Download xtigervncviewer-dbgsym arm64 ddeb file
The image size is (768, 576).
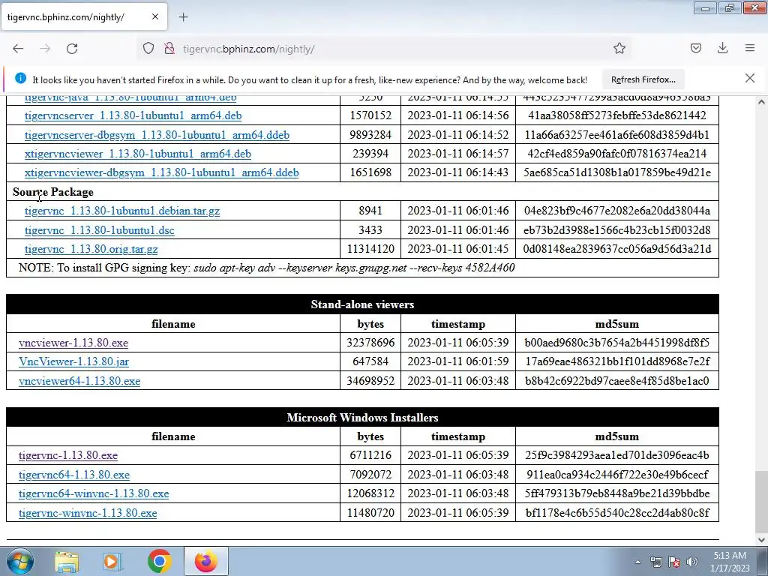point(162,172)
